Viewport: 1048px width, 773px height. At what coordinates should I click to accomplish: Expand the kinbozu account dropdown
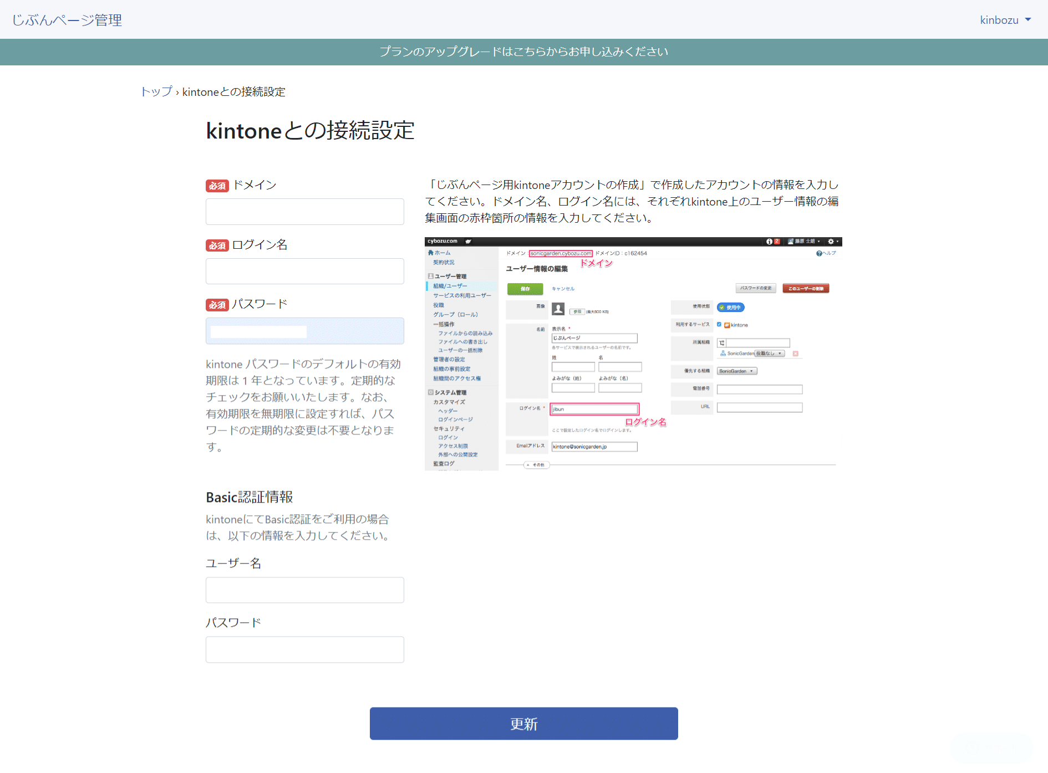pos(1005,20)
